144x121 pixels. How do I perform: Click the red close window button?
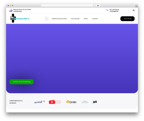8,5
